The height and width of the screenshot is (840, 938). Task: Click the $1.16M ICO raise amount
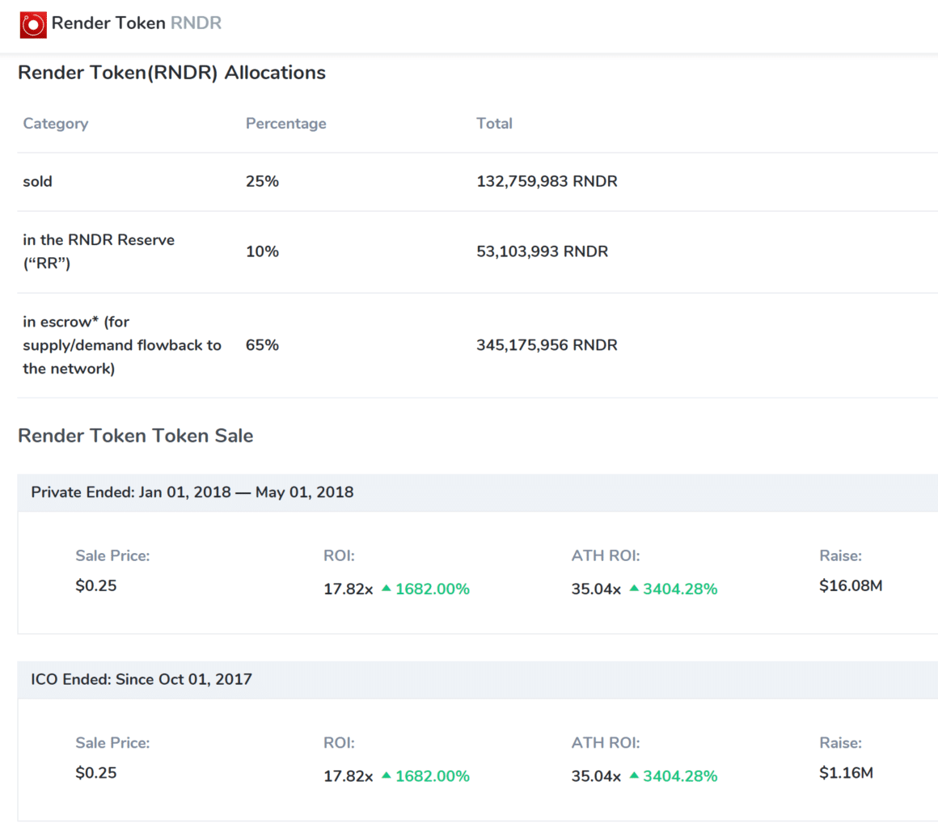(x=846, y=773)
